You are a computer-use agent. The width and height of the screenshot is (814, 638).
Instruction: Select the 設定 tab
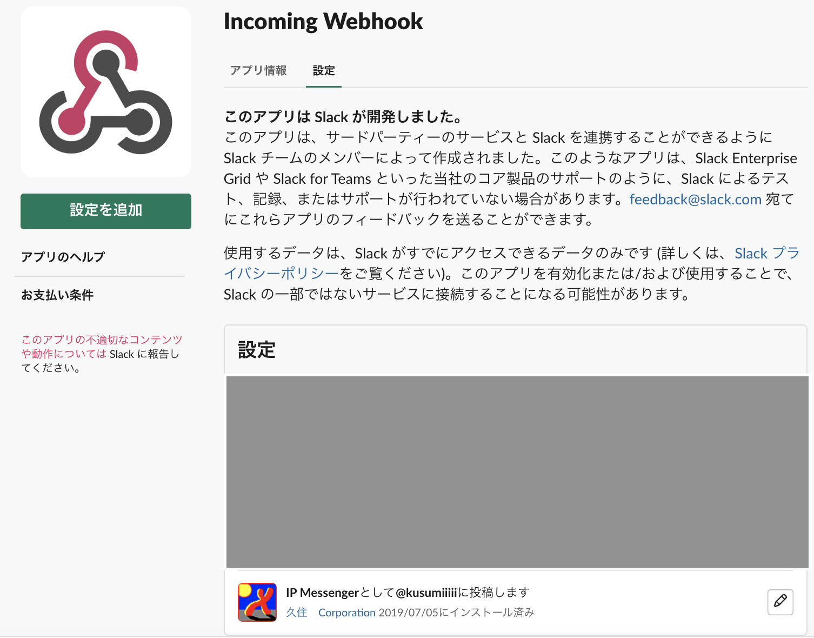[323, 71]
